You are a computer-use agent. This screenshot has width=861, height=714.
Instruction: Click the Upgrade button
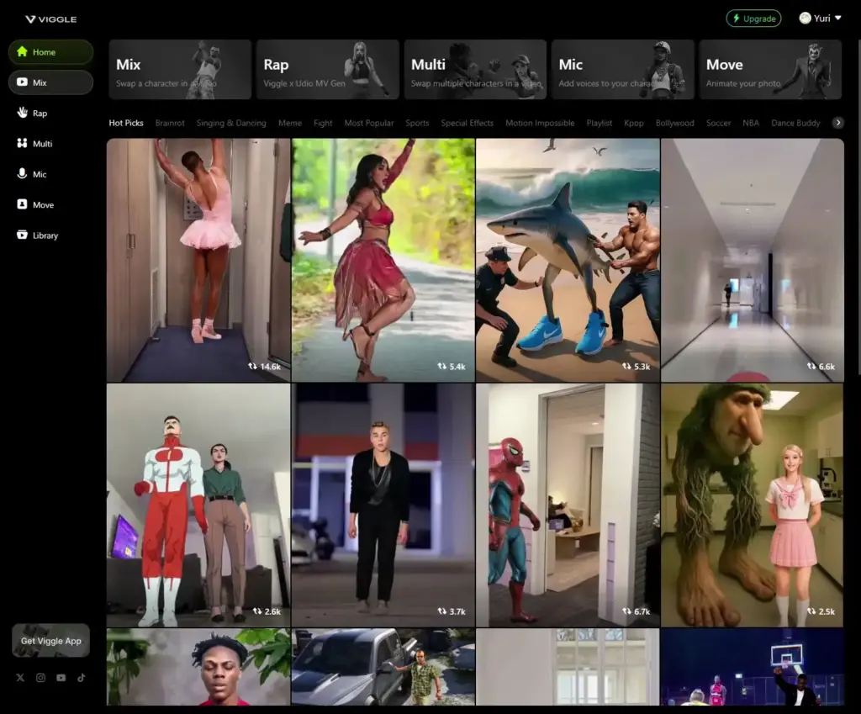click(753, 19)
